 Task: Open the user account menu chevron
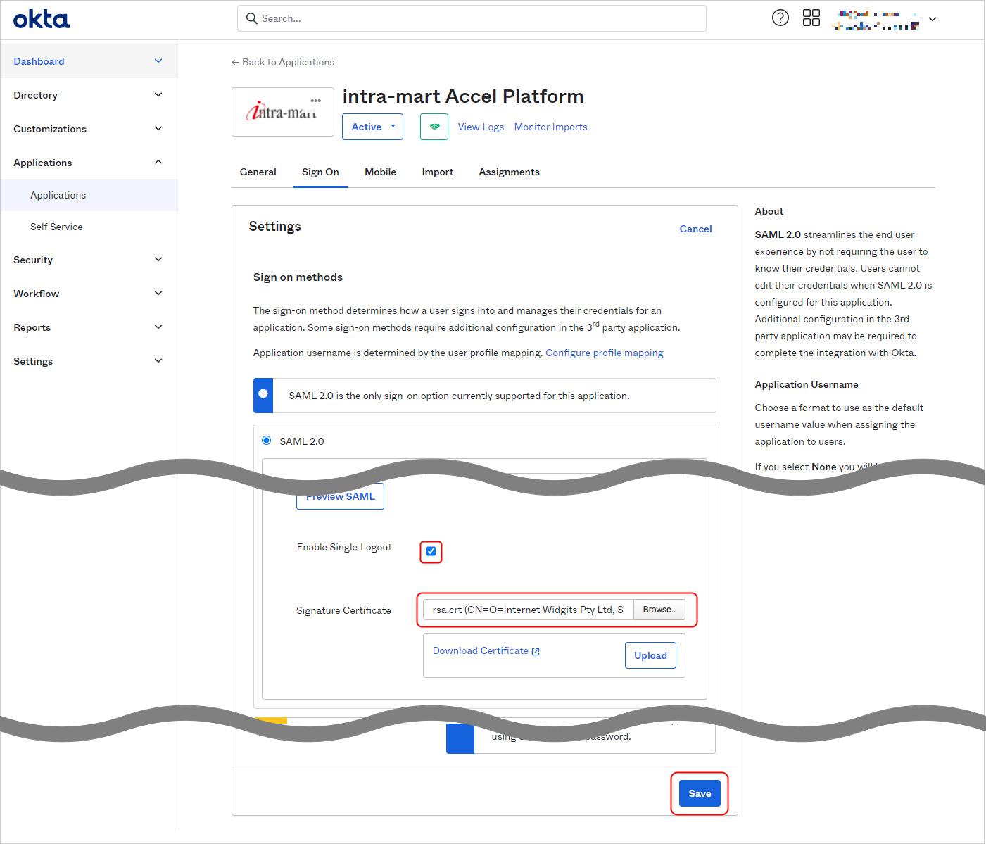(x=933, y=19)
